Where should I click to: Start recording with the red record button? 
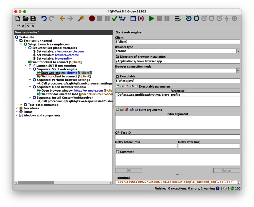click(x=92, y=18)
